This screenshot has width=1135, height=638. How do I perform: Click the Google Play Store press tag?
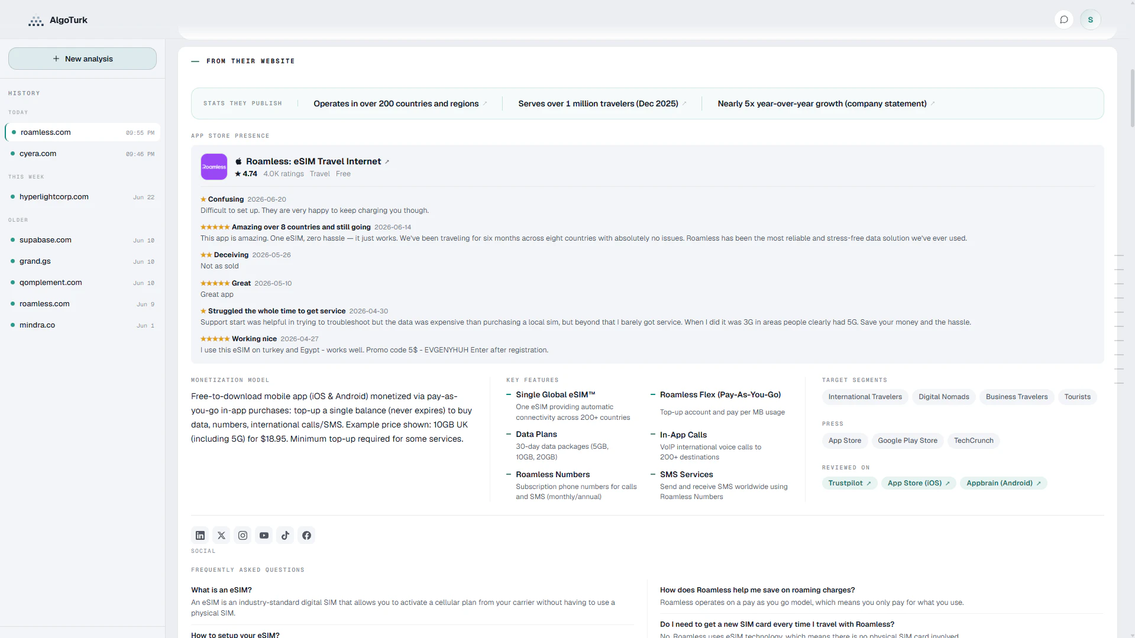[x=907, y=441]
